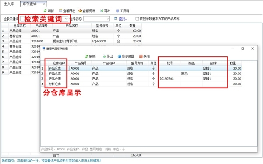Click the 型号规格 column header in main table
The height and width of the screenshot is (164, 263).
coord(102,26)
